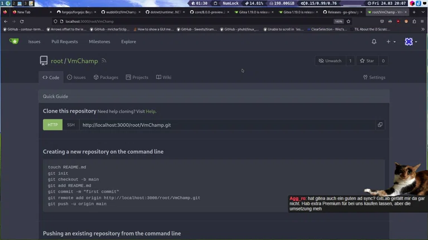
Task: Open the user avatar dropdown menu
Action: coord(411,42)
